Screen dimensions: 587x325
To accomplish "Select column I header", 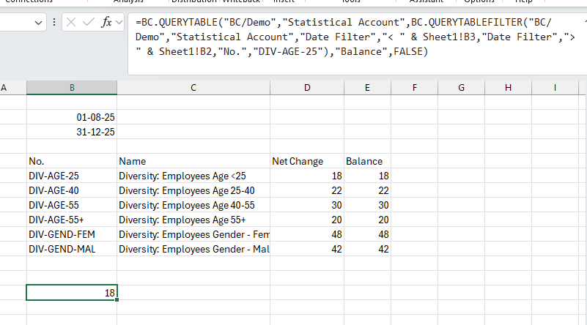I will coord(555,88).
